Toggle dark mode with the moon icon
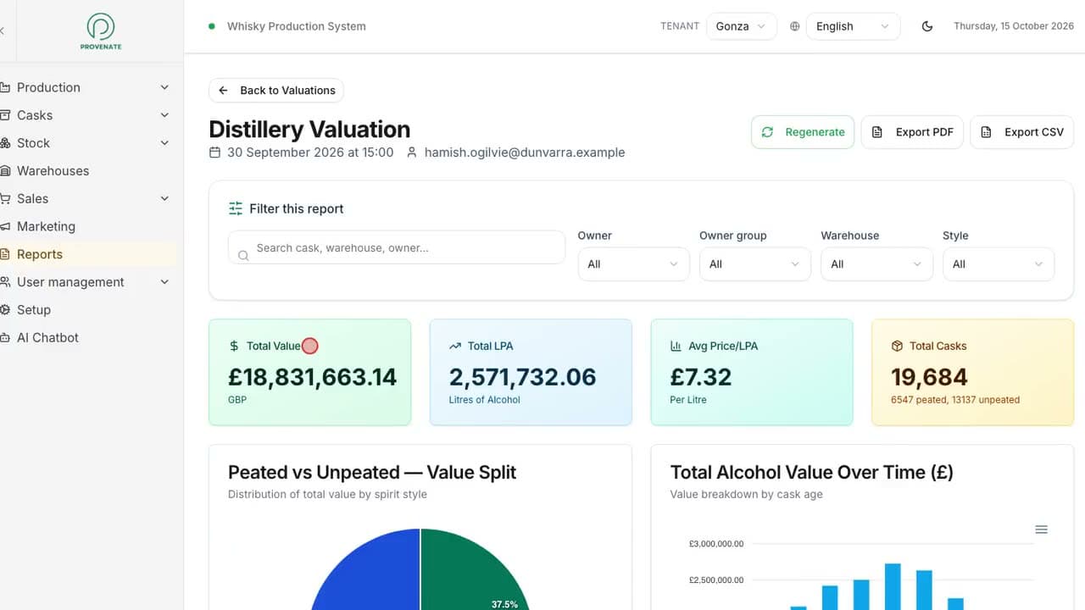This screenshot has width=1085, height=610. 927,26
